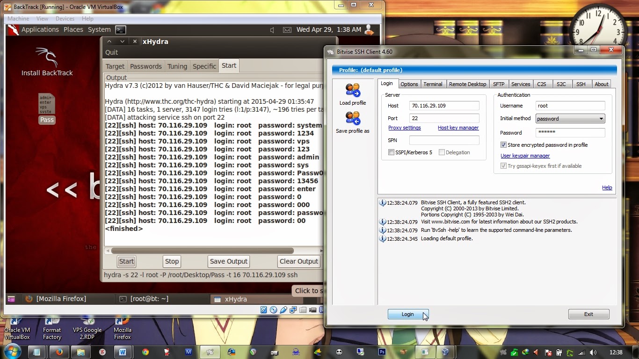Image resolution: width=639 pixels, height=359 pixels.
Task: Click the xHydra output horizontal scrollbar
Action: coord(203,251)
